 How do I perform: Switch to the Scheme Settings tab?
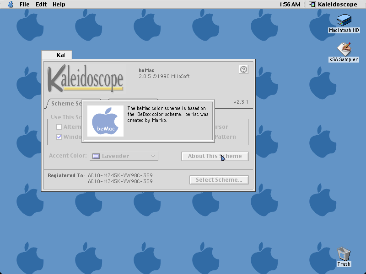[66, 104]
